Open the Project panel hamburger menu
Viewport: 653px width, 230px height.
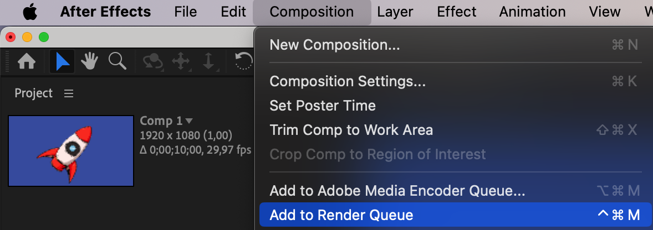click(x=69, y=93)
